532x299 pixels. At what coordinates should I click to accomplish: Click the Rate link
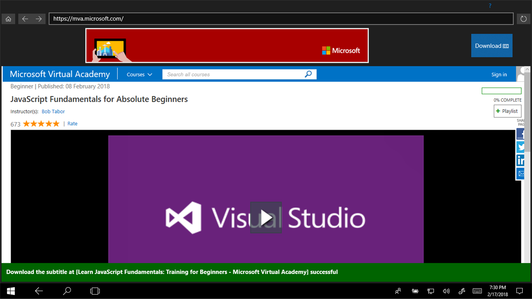[x=72, y=124]
